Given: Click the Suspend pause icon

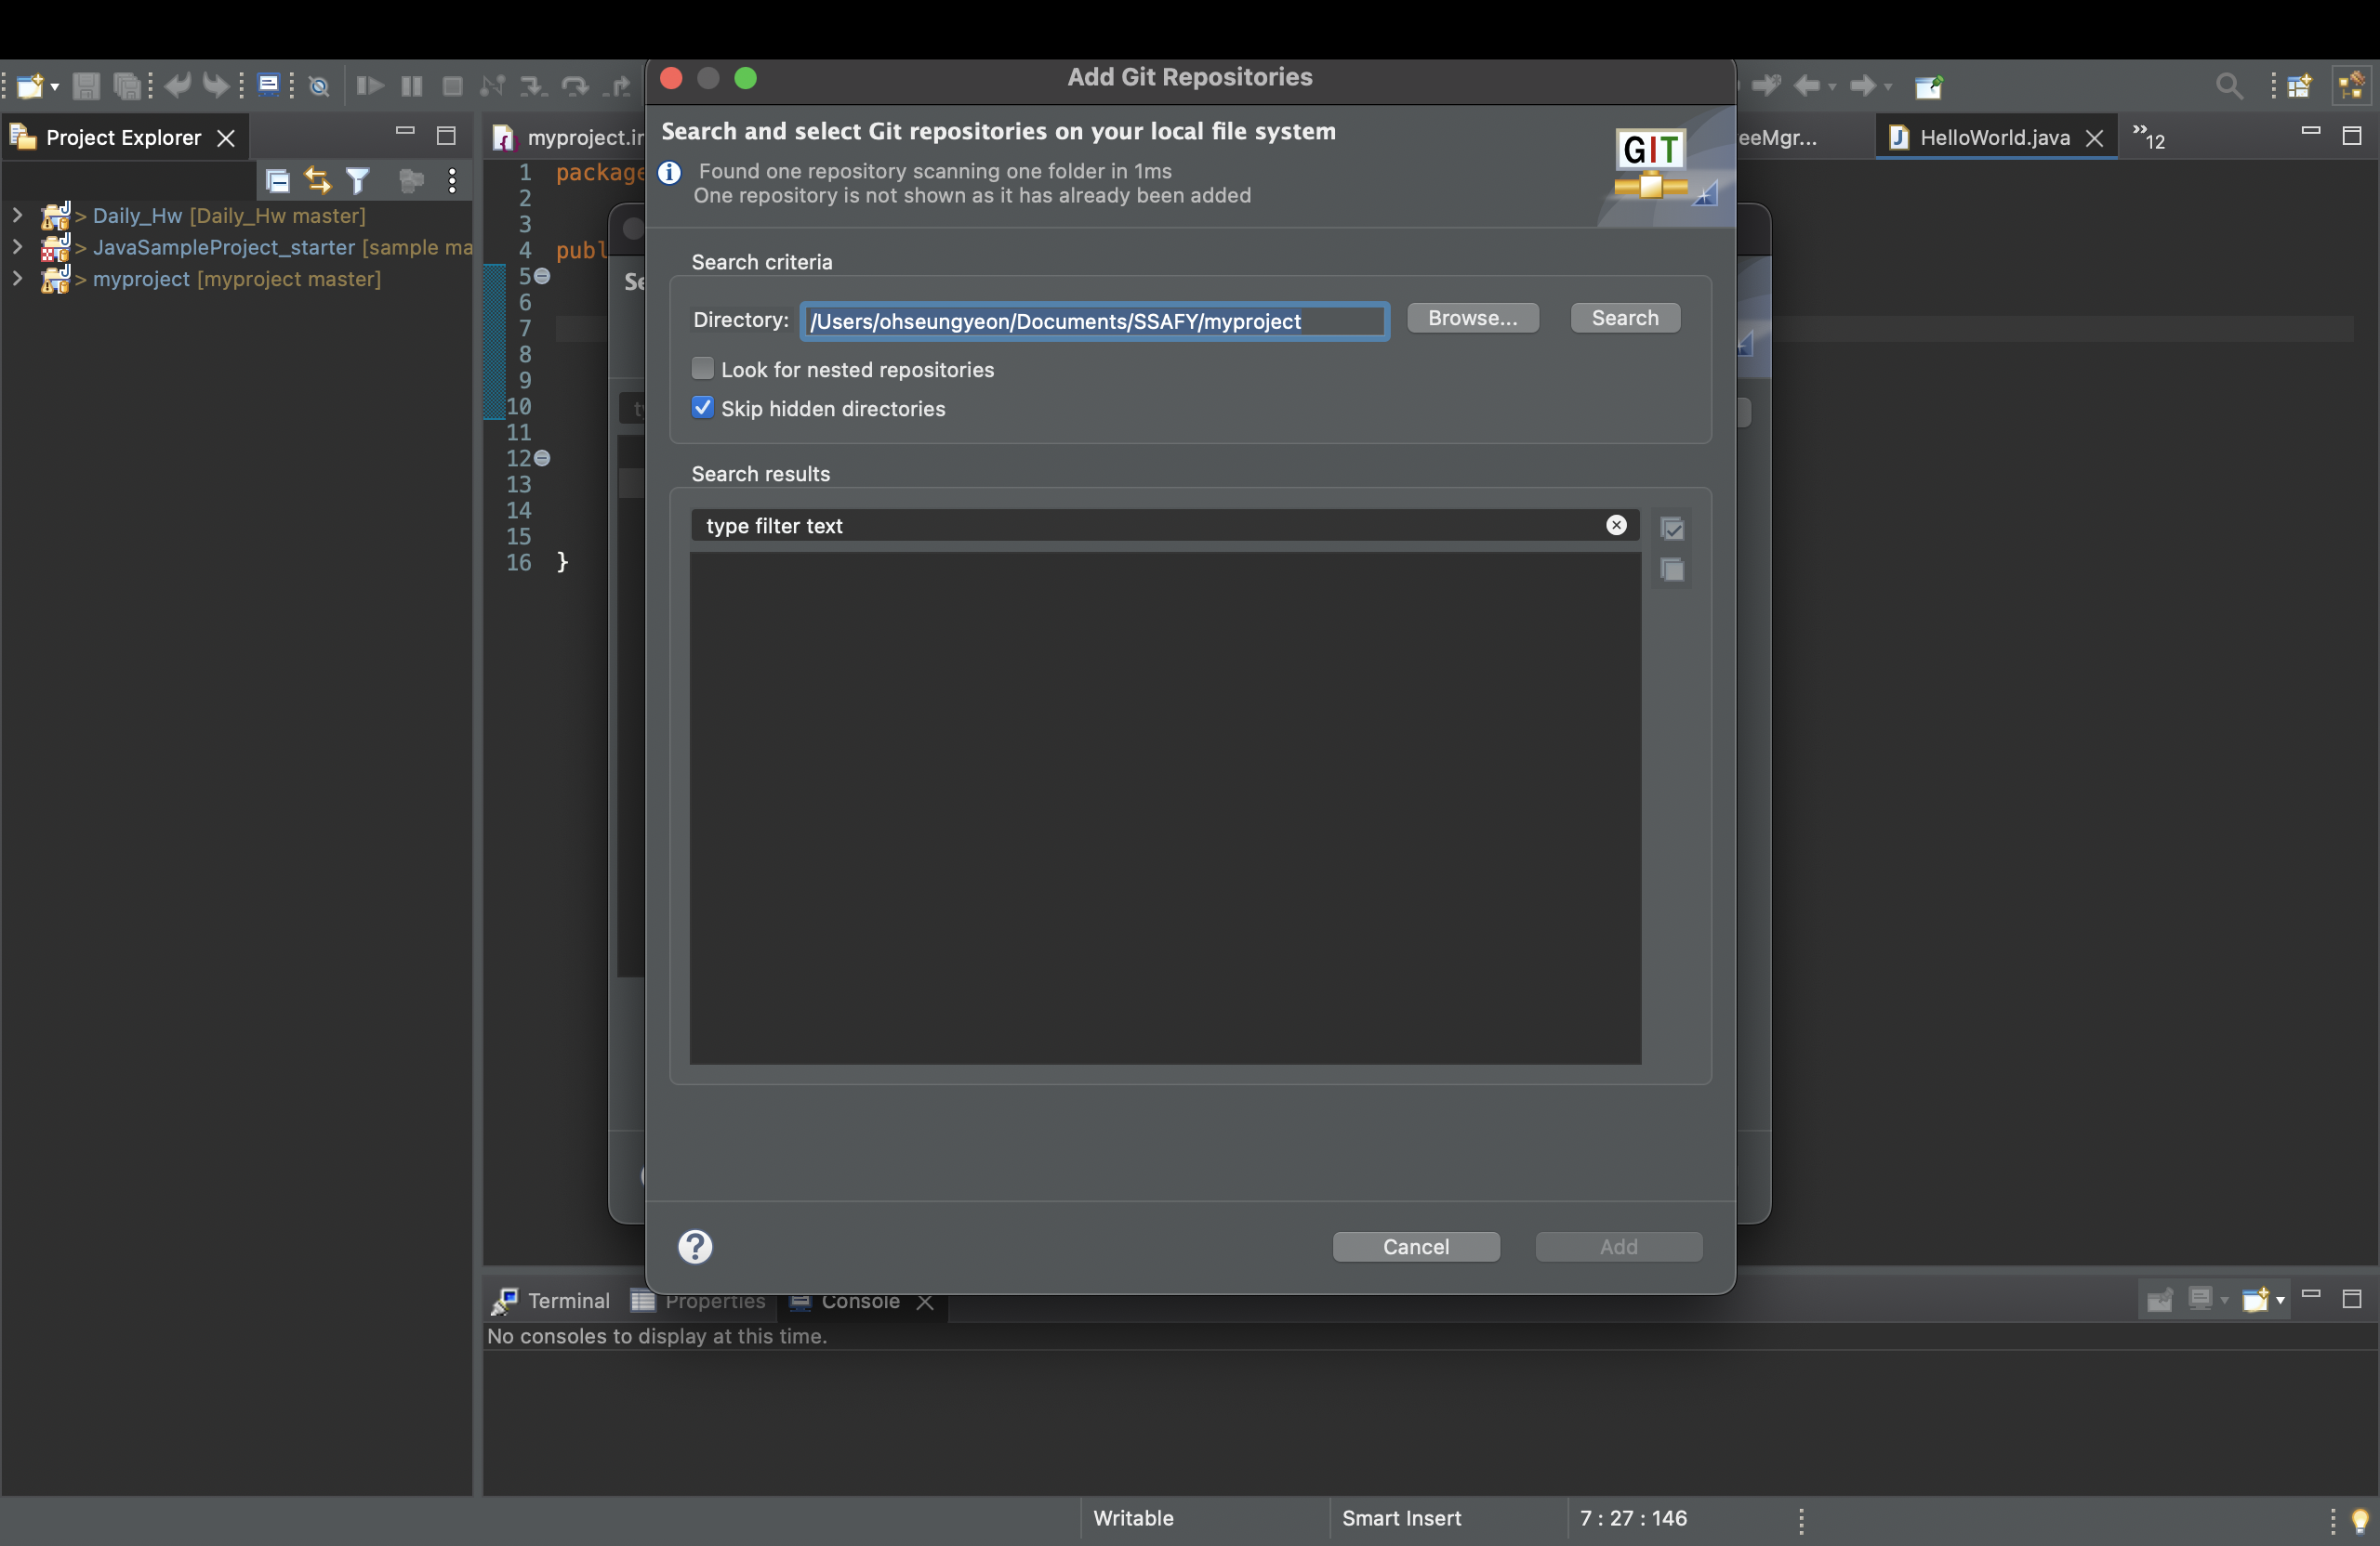Looking at the screenshot, I should (411, 86).
